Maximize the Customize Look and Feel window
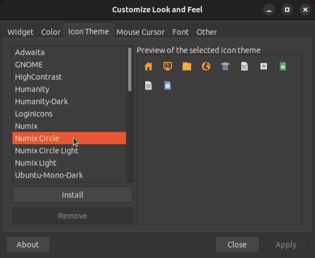Screen dimensions: 315x258 [287, 10]
